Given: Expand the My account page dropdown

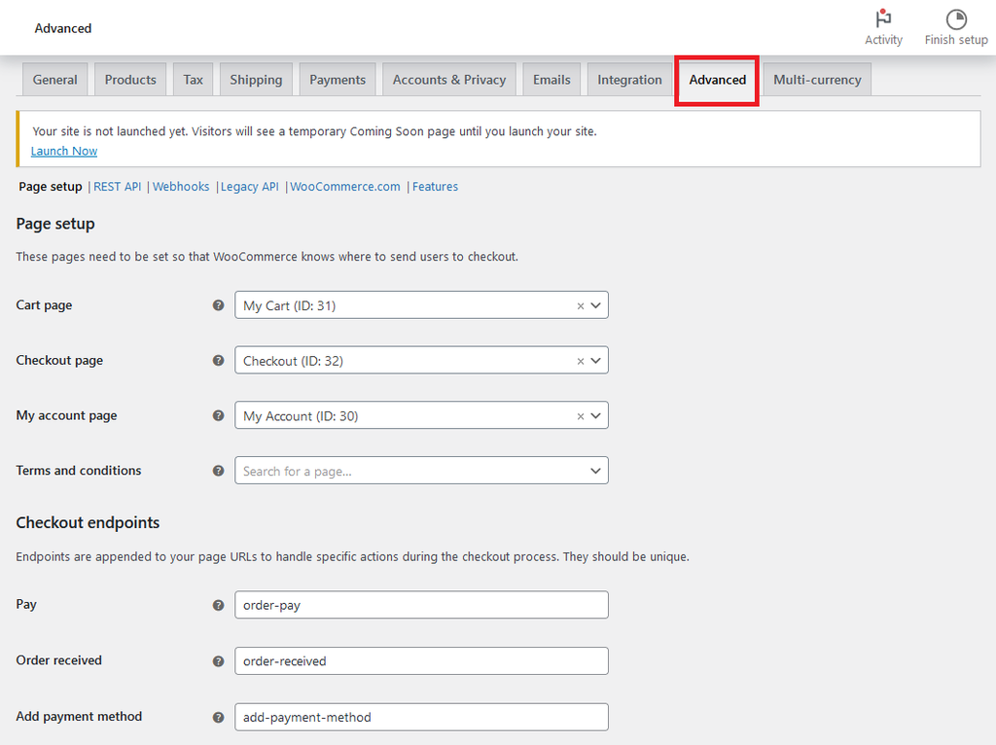Looking at the screenshot, I should tap(596, 415).
